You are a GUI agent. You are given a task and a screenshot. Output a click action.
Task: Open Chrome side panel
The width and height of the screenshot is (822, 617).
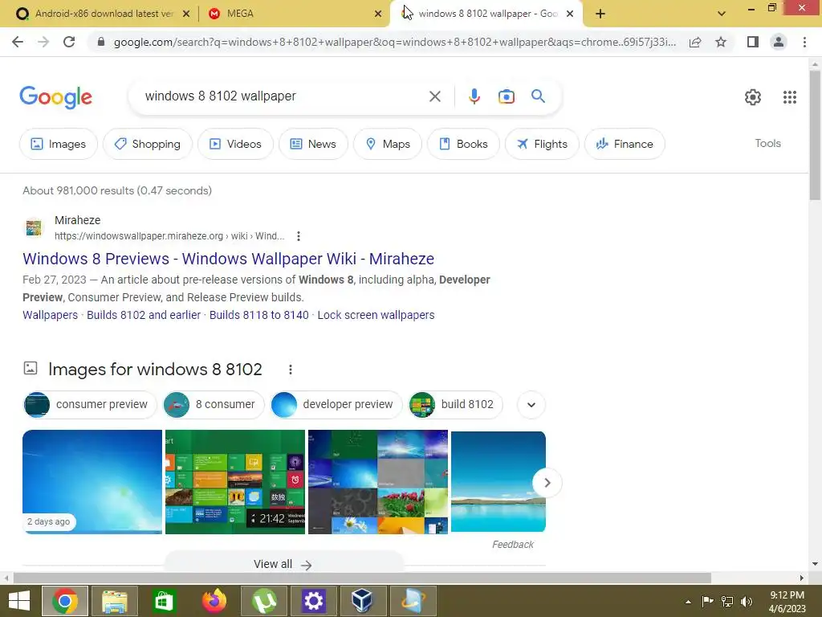753,42
